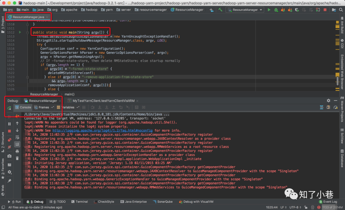Open Debug panel settings gear at panel top-right

coord(328,101)
